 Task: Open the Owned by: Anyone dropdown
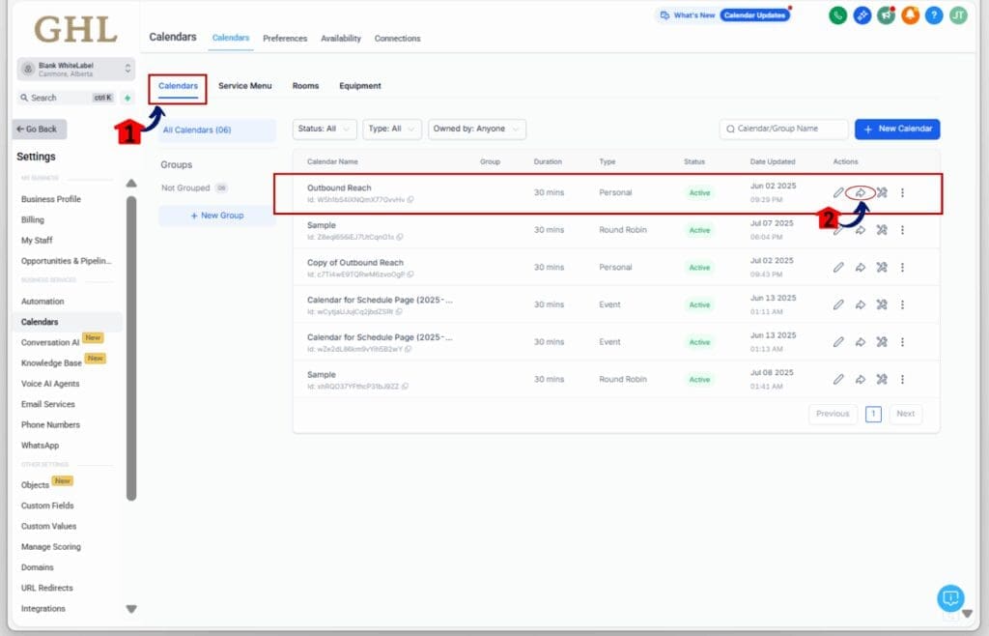tap(477, 129)
